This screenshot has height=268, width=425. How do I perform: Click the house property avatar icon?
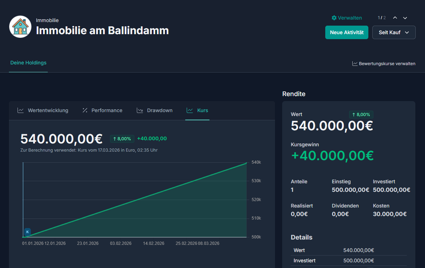point(20,27)
